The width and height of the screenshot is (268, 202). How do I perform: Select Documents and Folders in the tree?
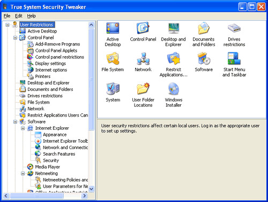pos(50,89)
